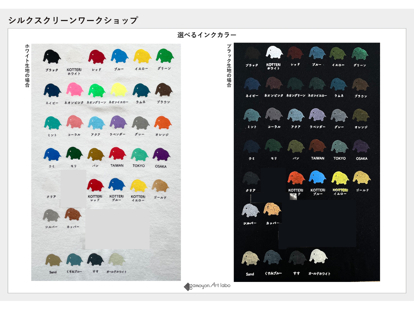Image resolution: width=414 pixels, height=310 pixels.
Task: Click the gamoyon Art labo logo
Action: [x=207, y=286]
